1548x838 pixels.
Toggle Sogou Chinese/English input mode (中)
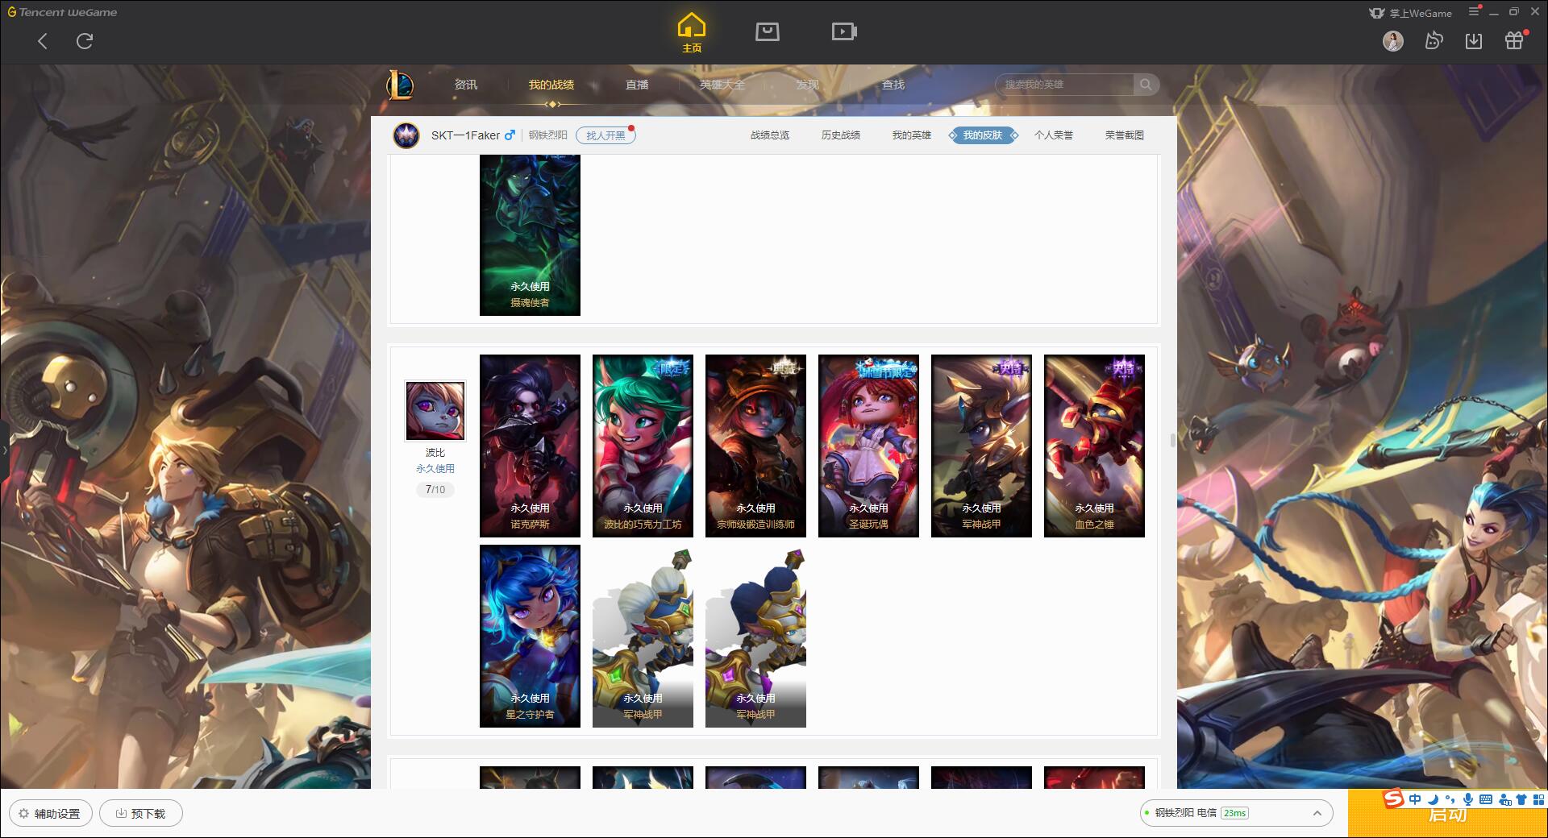1415,799
